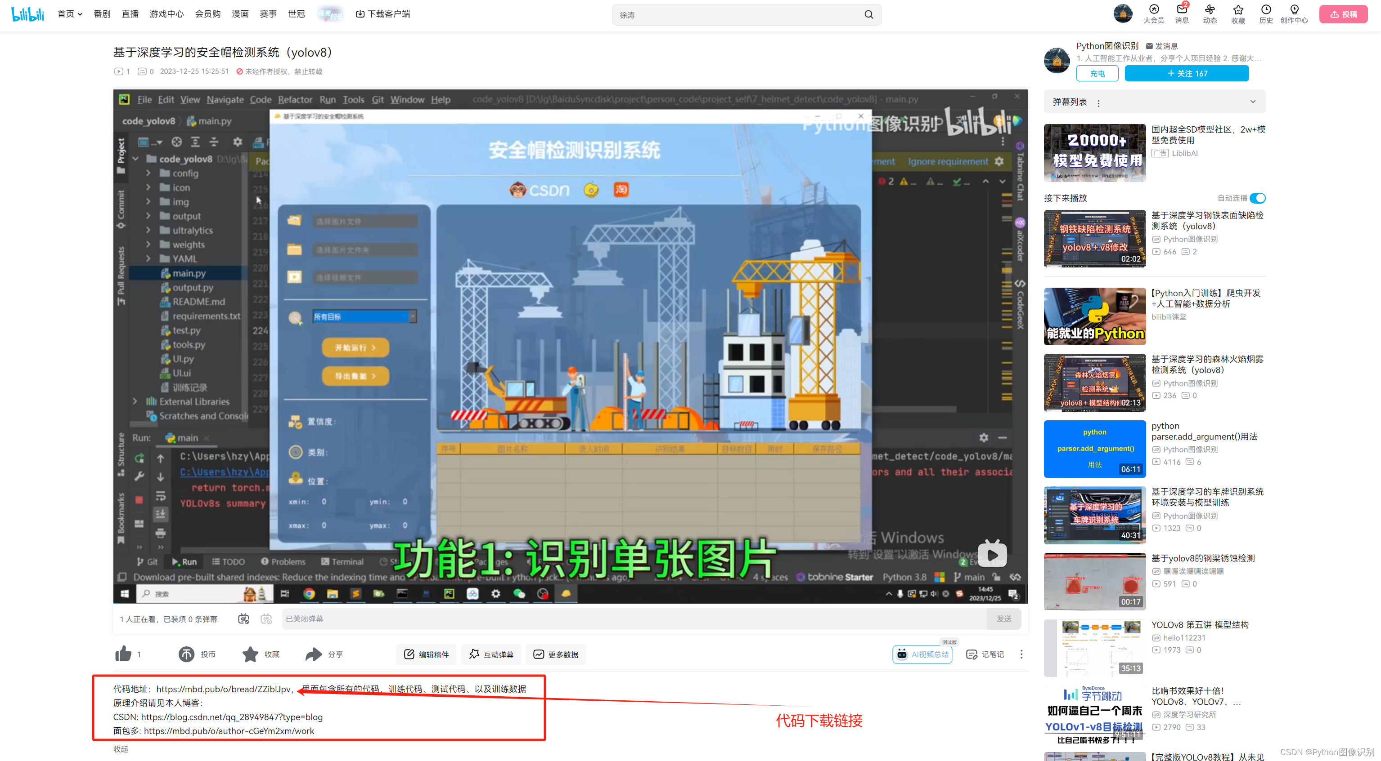This screenshot has height=761, width=1381.
Task: Open the CSDN blog link
Action: click(232, 716)
